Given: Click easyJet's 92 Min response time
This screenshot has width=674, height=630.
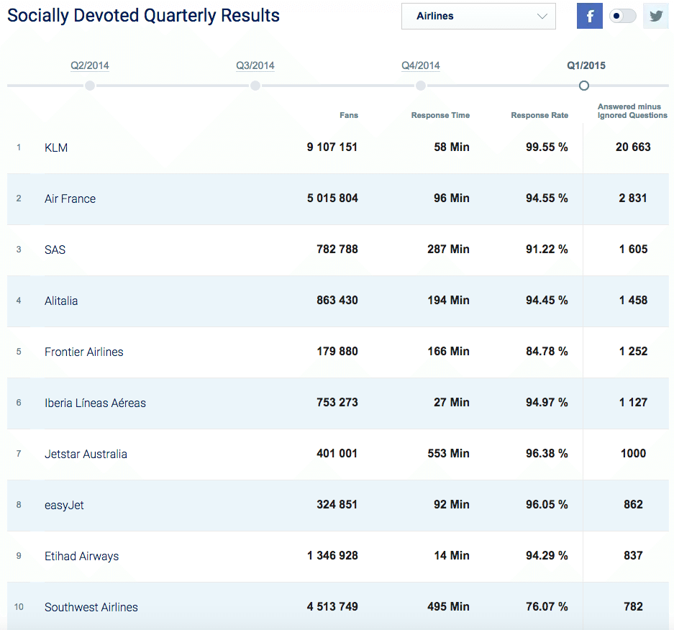Looking at the screenshot, I should click(x=451, y=505).
